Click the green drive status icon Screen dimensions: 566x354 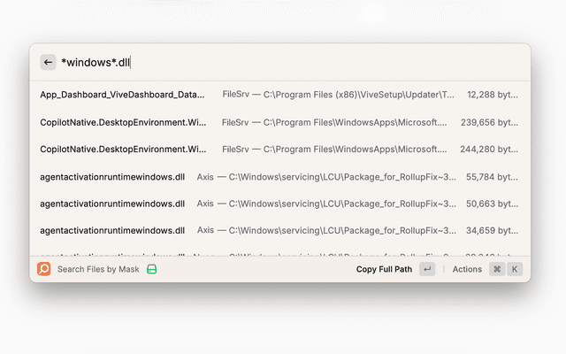click(152, 269)
